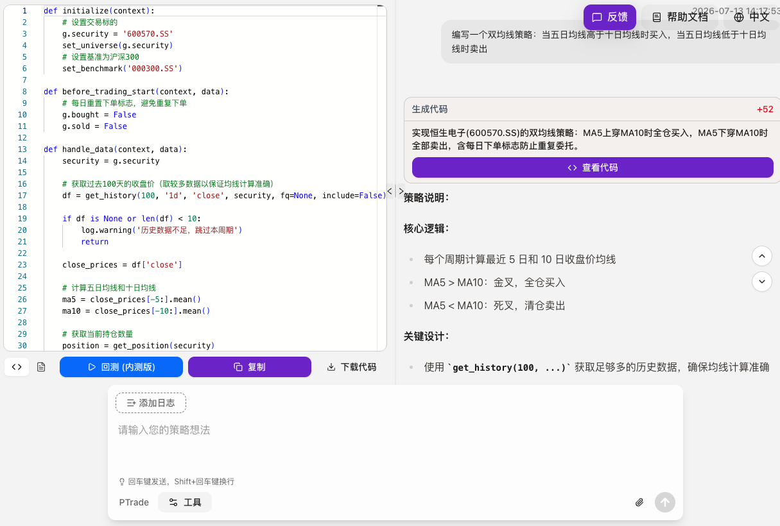This screenshot has width=780, height=526.
Task: Jump to next message with down chevron
Action: 762,281
